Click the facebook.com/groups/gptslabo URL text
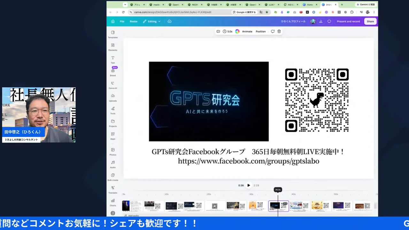Screen dimensions: 409x230 [x=249, y=161]
